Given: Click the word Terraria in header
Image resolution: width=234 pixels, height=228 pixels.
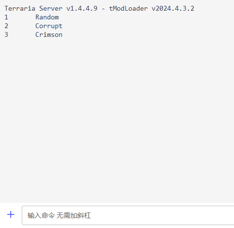Looking at the screenshot, I should tap(20, 8).
